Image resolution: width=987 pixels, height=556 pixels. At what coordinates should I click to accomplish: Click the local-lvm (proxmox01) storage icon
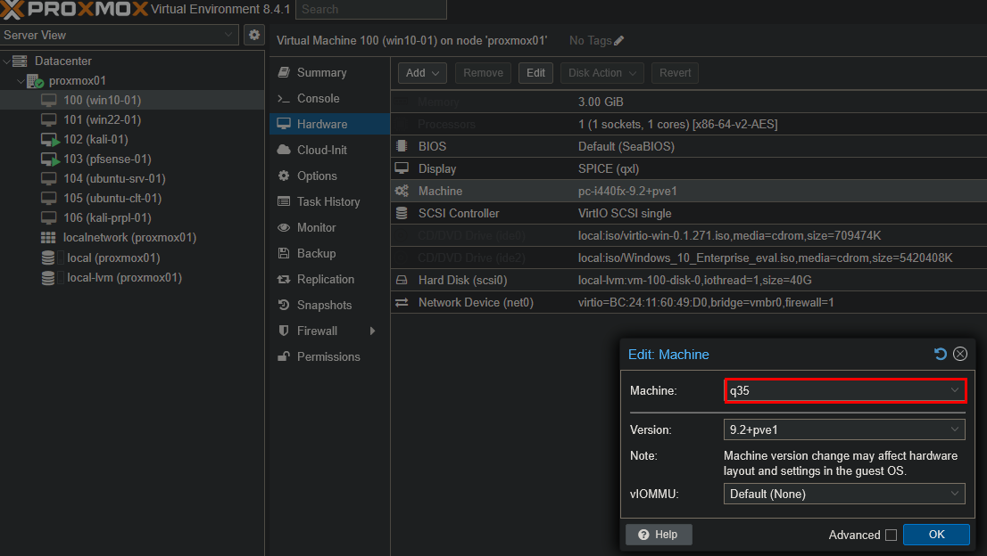pyautogui.click(x=48, y=278)
